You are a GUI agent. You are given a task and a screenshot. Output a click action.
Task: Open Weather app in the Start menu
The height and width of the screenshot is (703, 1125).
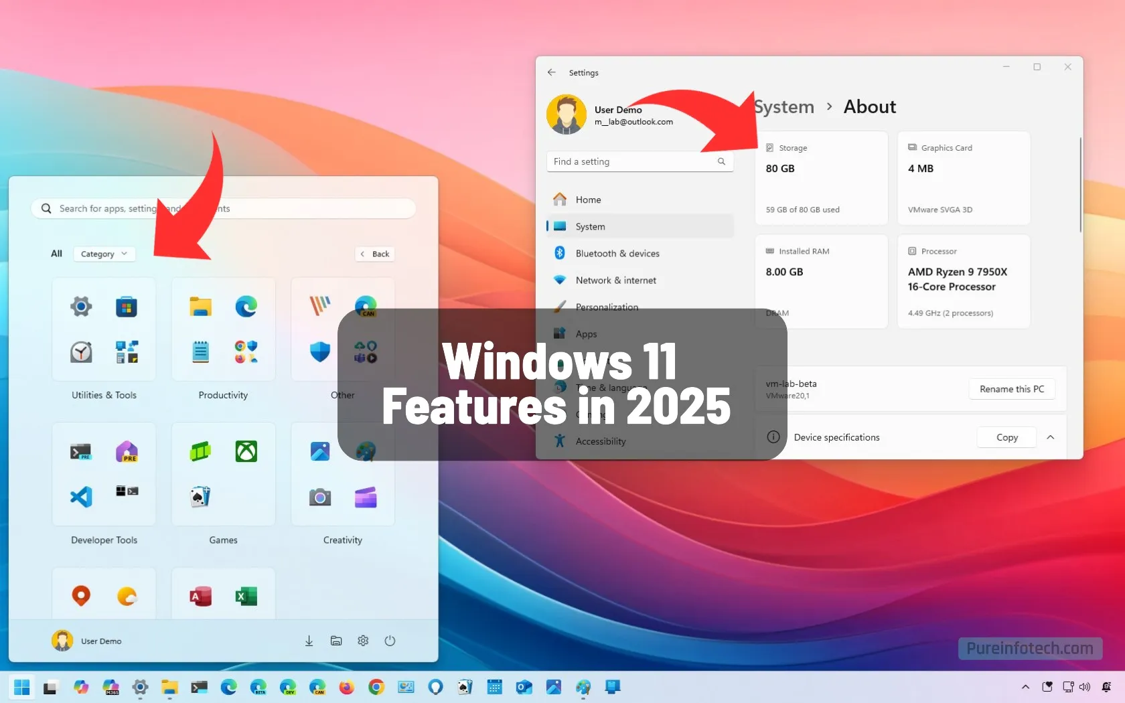126,596
